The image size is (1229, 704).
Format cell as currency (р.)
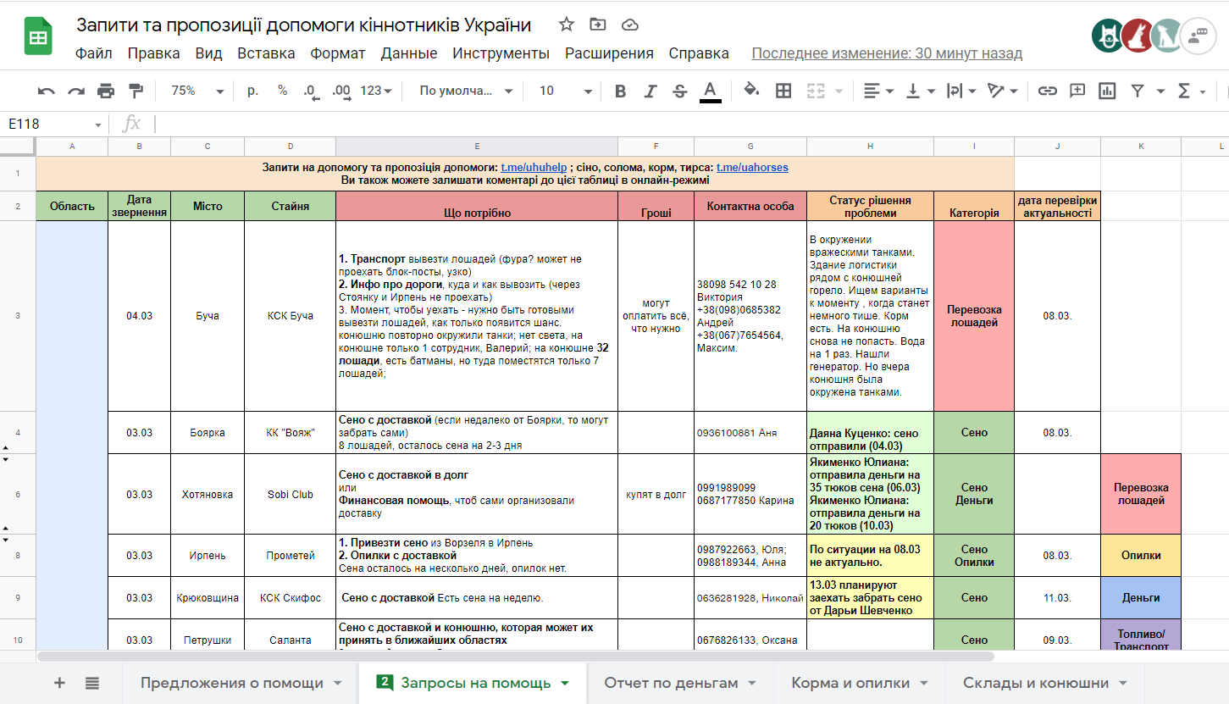(252, 91)
